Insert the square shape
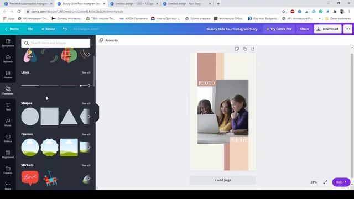354x199 pixels. [49, 117]
